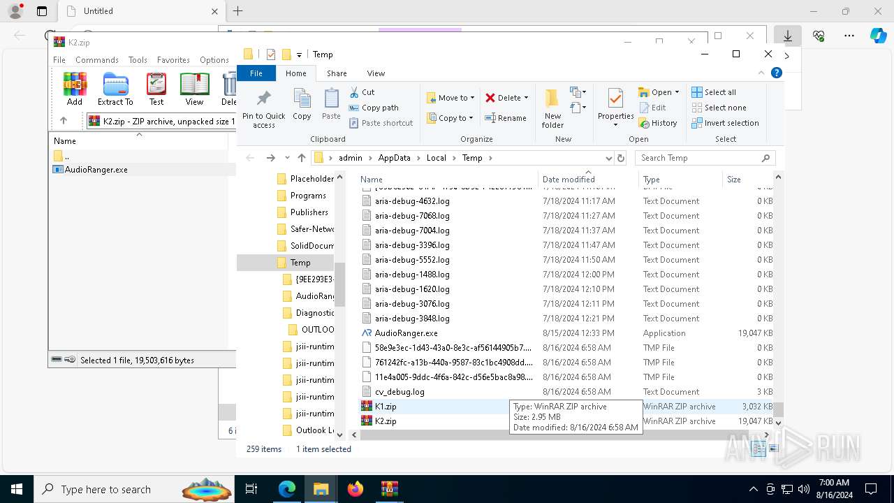894x503 pixels.
Task: Click the WinRAR Add toolbar icon
Action: pyautogui.click(x=75, y=89)
